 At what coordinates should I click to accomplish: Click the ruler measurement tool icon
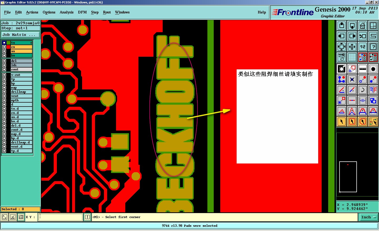pos(363,69)
